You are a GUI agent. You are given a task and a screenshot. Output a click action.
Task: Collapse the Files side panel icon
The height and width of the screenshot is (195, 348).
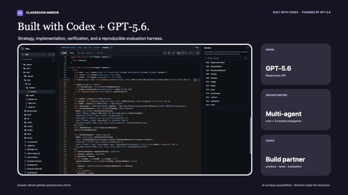tap(22, 49)
